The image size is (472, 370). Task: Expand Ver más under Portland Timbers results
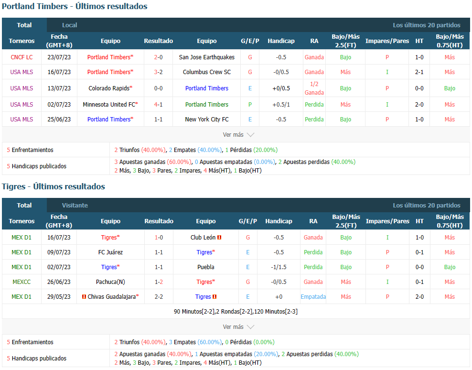point(238,135)
